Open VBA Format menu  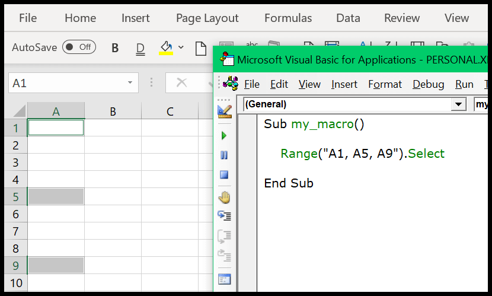tap(385, 84)
